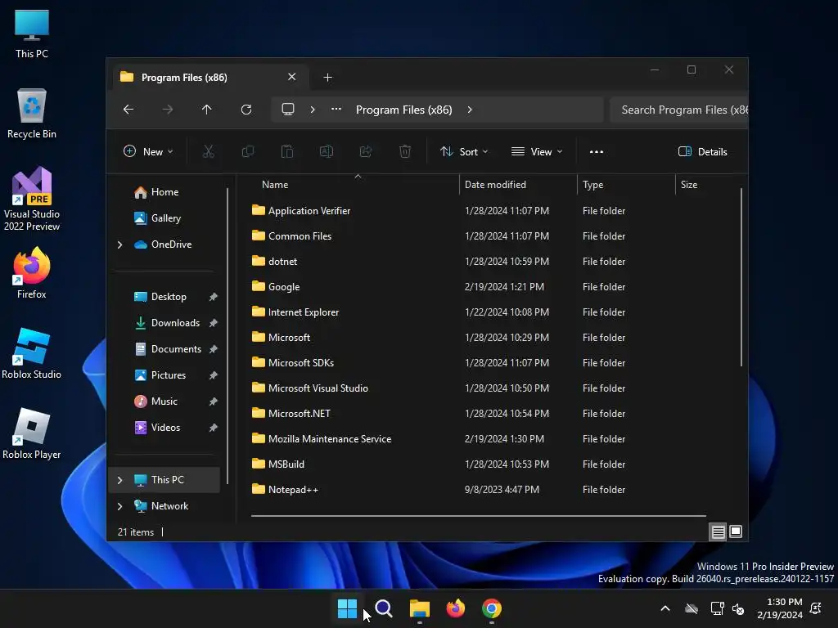Screen dimensions: 838x628
Task: Open the Recycle Bin desktop icon
Action: 32,114
